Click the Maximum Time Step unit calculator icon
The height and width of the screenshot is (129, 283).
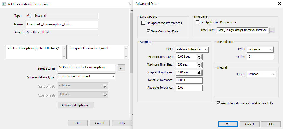pos(199,65)
